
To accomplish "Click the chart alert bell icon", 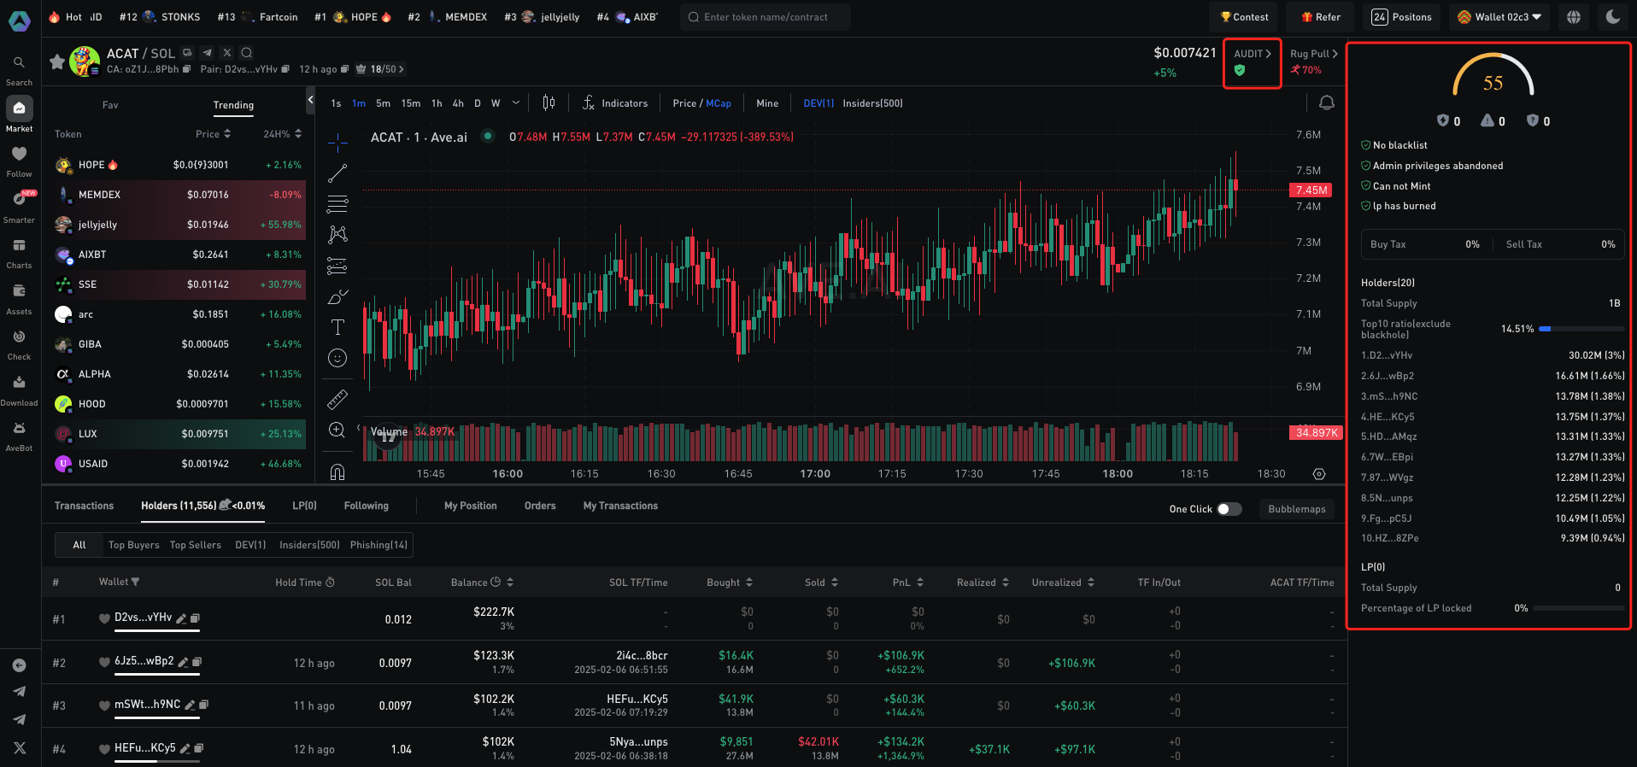I will pos(1326,102).
